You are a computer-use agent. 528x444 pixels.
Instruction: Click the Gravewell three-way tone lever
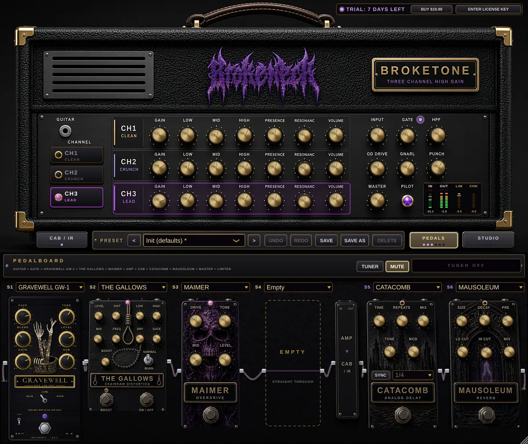(x=44, y=399)
